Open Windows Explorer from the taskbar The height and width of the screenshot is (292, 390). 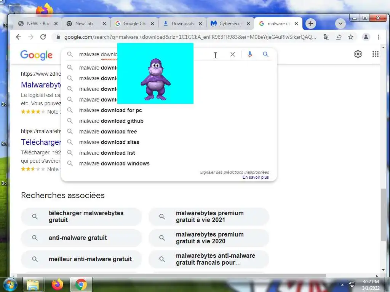[33, 284]
